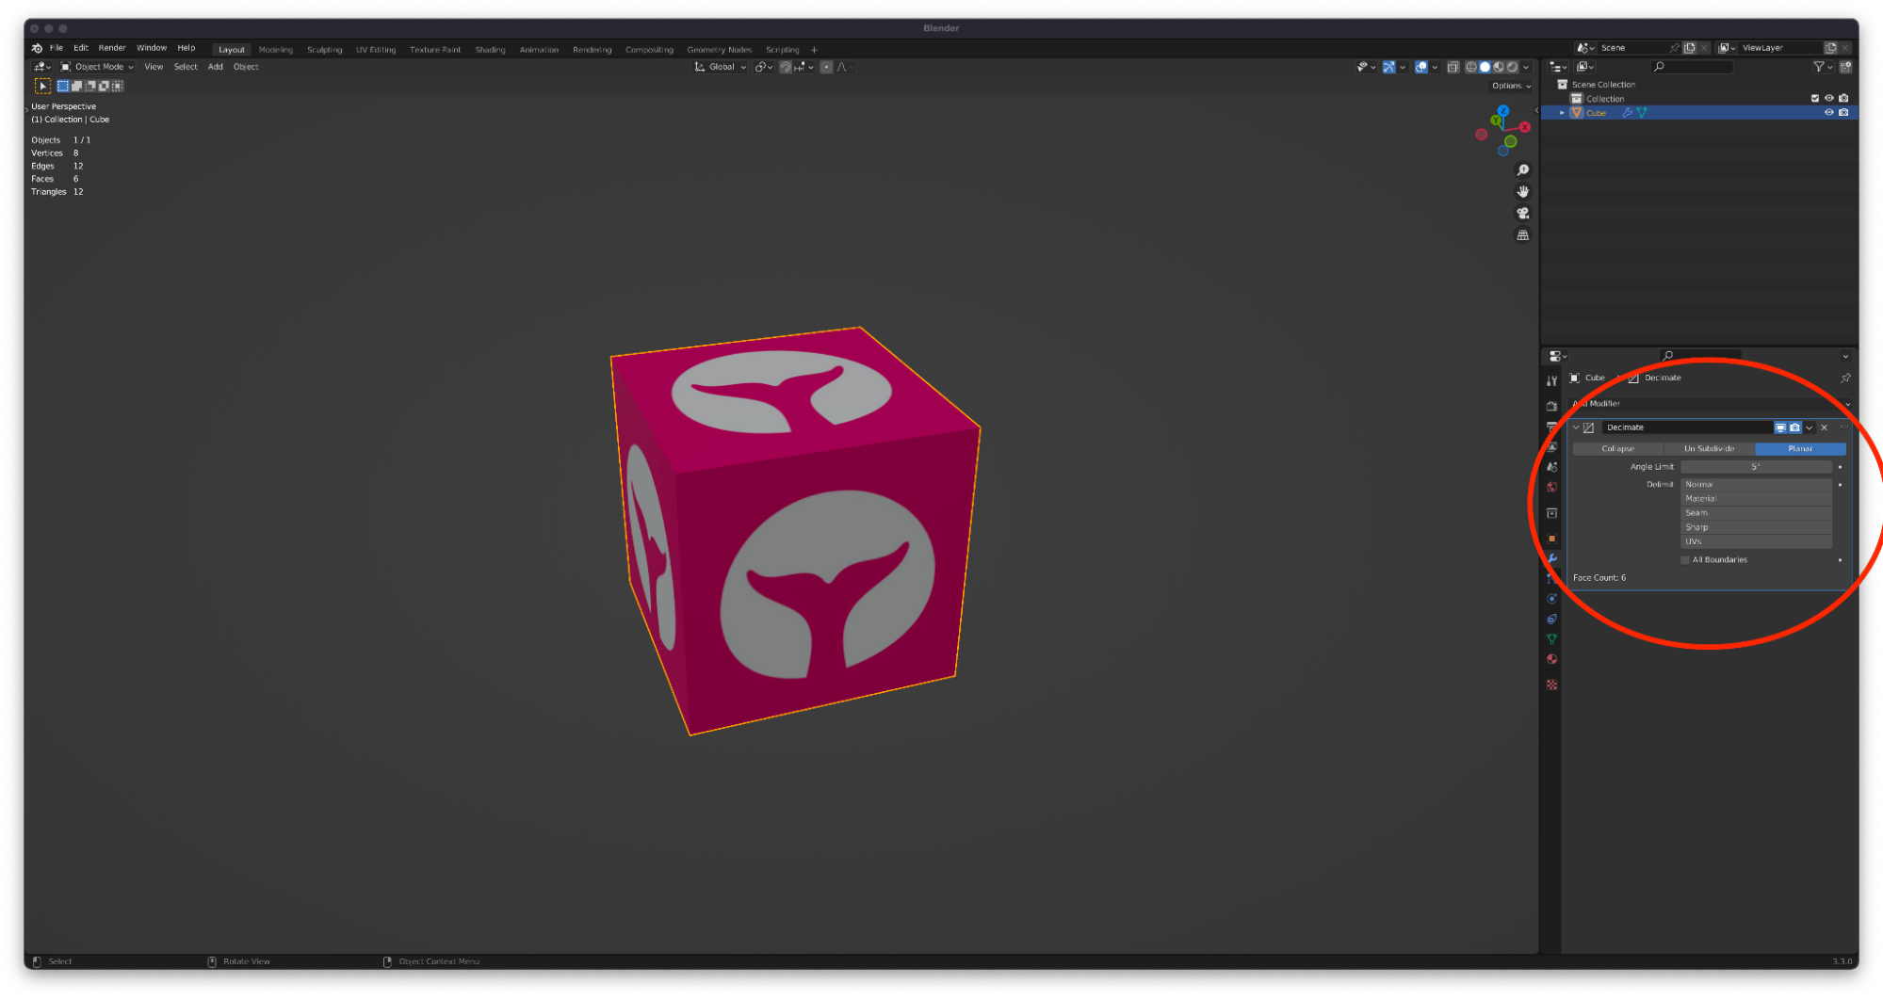Viewport: 1883px width, 999px height.
Task: Open the Object Data green triangle tab
Action: click(1551, 638)
